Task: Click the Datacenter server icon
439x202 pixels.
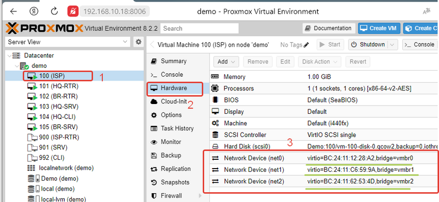Action: pos(16,55)
